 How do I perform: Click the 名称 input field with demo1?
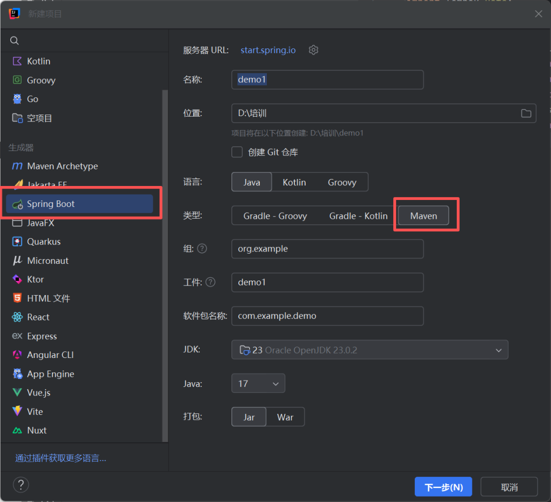tap(327, 80)
